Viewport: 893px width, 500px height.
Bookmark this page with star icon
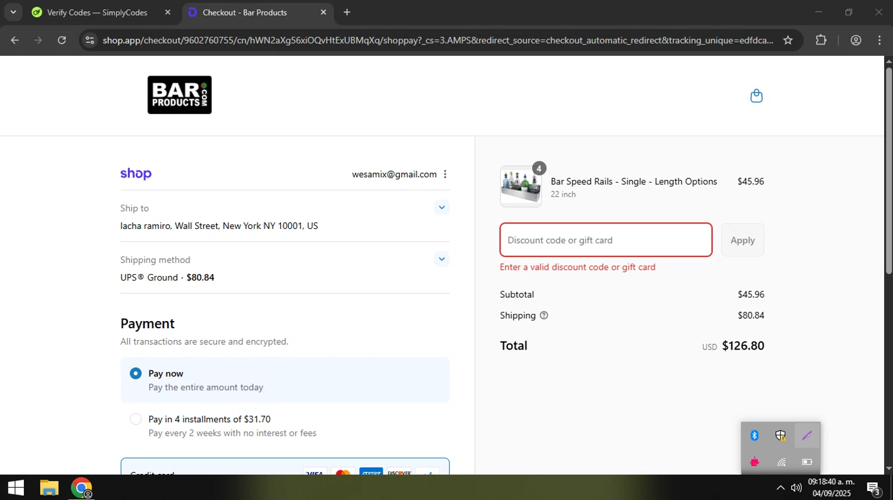pyautogui.click(x=788, y=40)
